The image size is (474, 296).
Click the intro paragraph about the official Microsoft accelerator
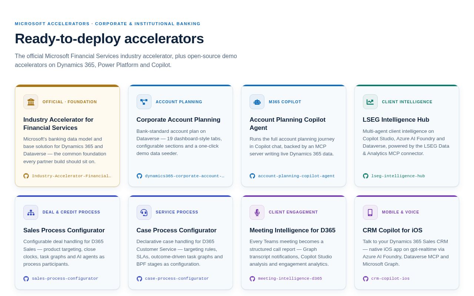pyautogui.click(x=126, y=61)
